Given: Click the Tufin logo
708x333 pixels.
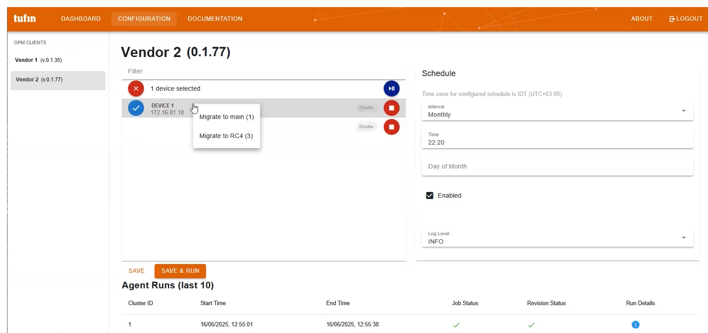Looking at the screenshot, I should click(25, 19).
